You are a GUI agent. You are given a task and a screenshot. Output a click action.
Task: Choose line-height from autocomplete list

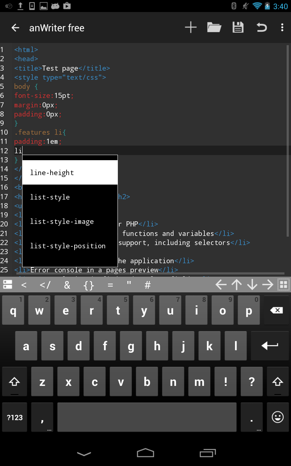pyautogui.click(x=70, y=173)
